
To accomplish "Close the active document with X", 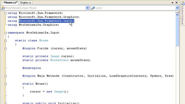I will point(177,3).
